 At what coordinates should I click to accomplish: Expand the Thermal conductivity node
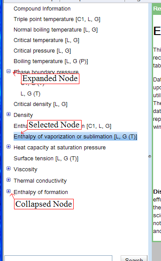click(x=8, y=180)
